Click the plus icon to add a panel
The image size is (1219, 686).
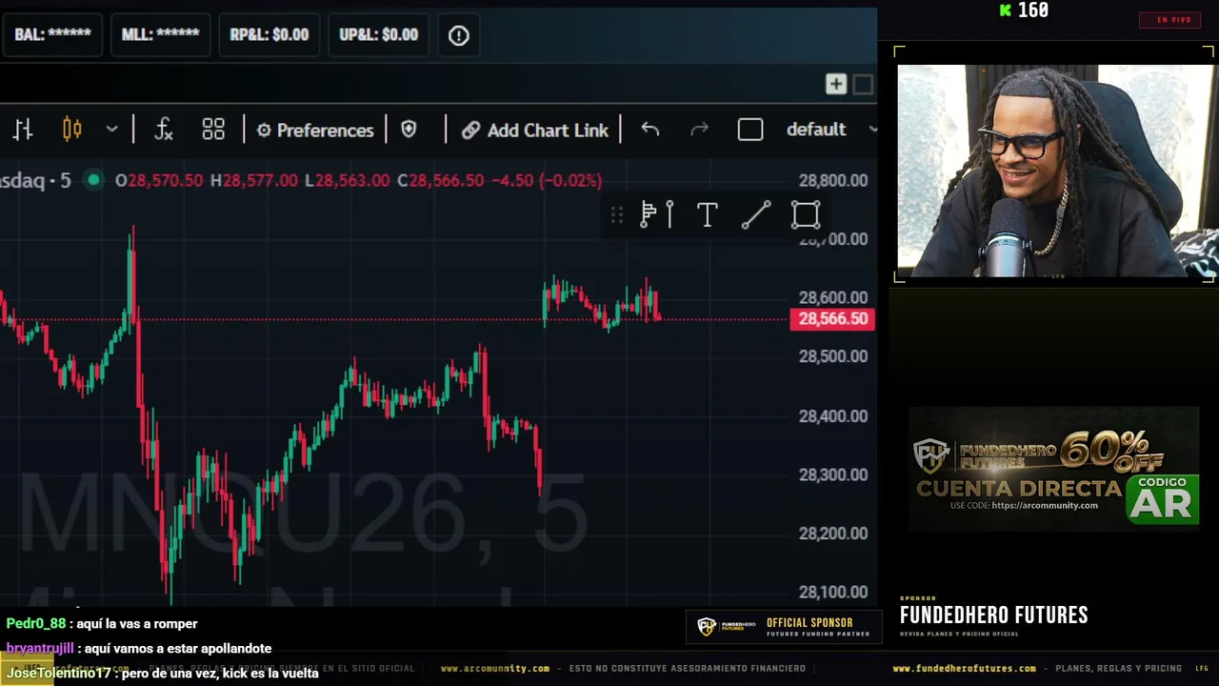(835, 84)
